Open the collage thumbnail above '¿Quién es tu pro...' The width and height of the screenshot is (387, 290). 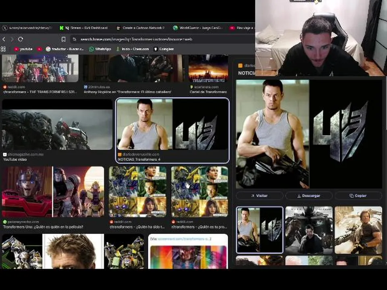tap(200, 192)
